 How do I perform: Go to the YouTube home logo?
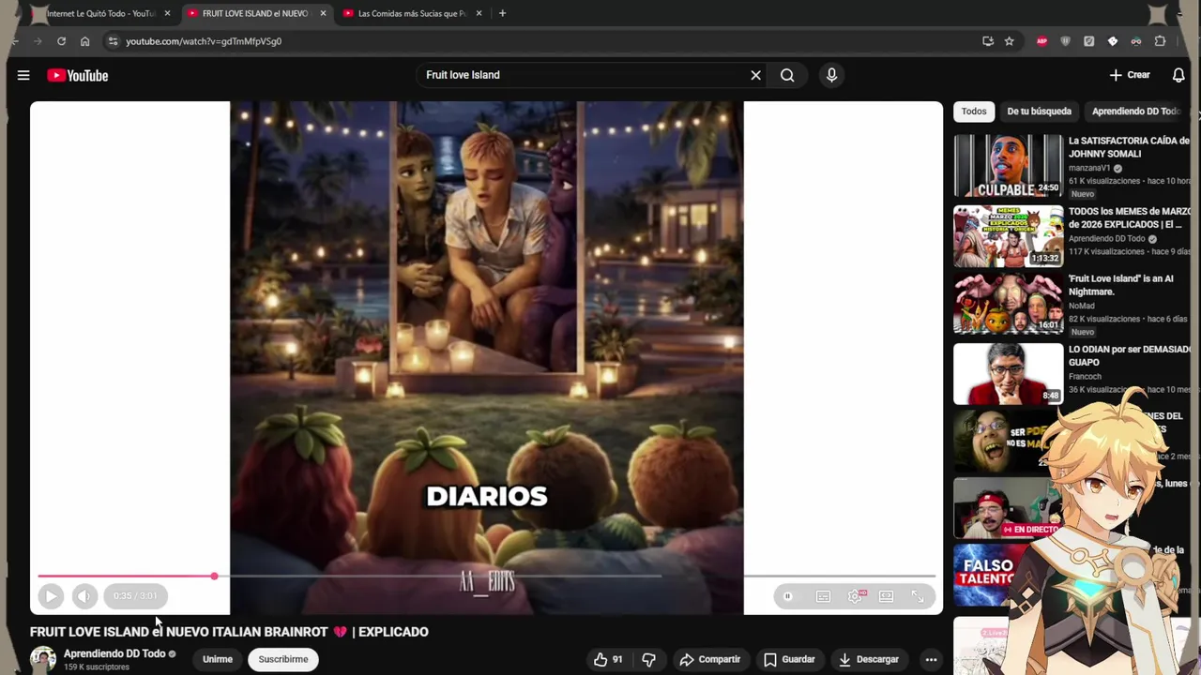click(x=78, y=75)
